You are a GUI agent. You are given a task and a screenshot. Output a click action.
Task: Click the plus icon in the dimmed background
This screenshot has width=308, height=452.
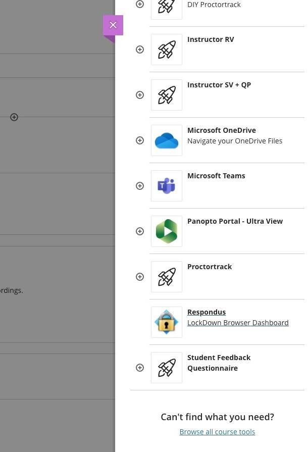click(14, 117)
